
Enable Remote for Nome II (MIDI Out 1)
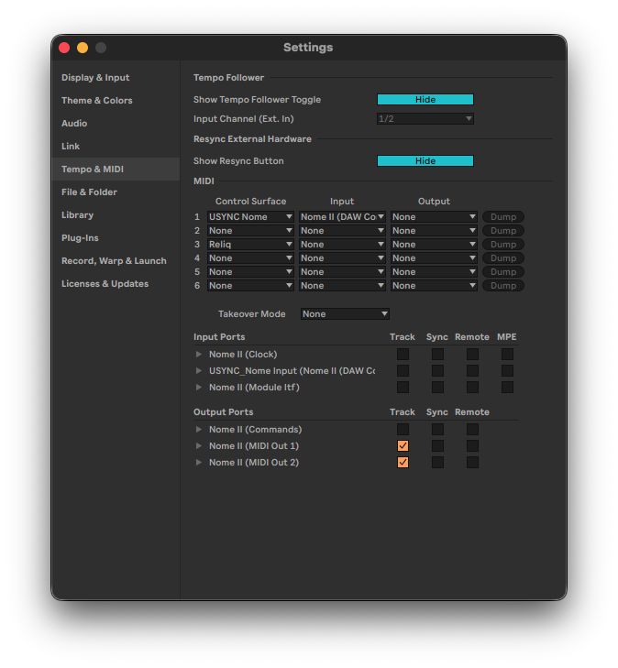tap(472, 446)
